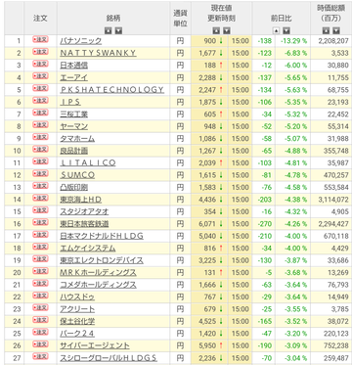Open スシローグローバルHLDGS stock link
This screenshot has height=365, width=352.
[x=109, y=358]
